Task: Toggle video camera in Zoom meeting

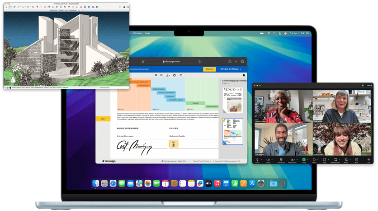Action: point(268,161)
